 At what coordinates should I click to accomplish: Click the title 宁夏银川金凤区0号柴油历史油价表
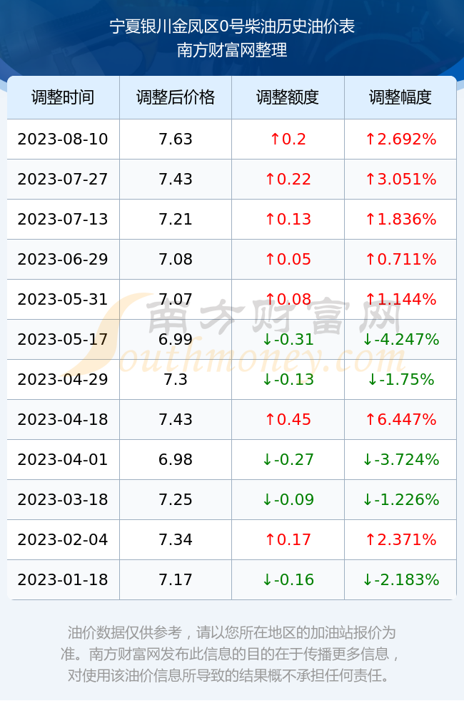click(232, 26)
